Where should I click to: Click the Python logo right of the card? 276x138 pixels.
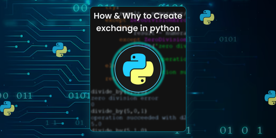click(x=207, y=17)
